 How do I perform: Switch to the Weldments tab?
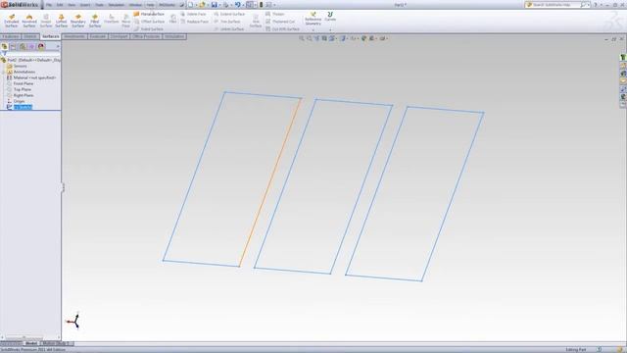[74, 36]
